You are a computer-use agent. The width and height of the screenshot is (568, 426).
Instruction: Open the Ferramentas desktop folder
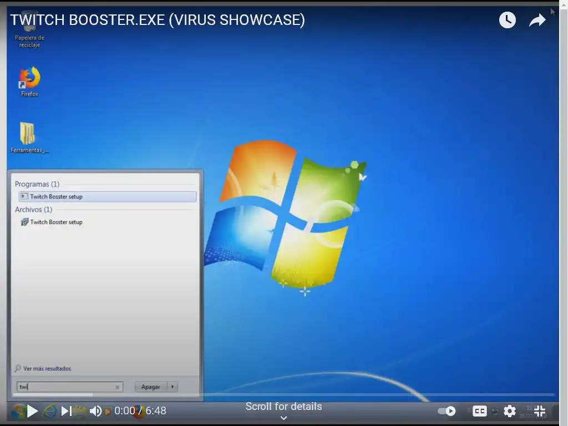pos(29,138)
